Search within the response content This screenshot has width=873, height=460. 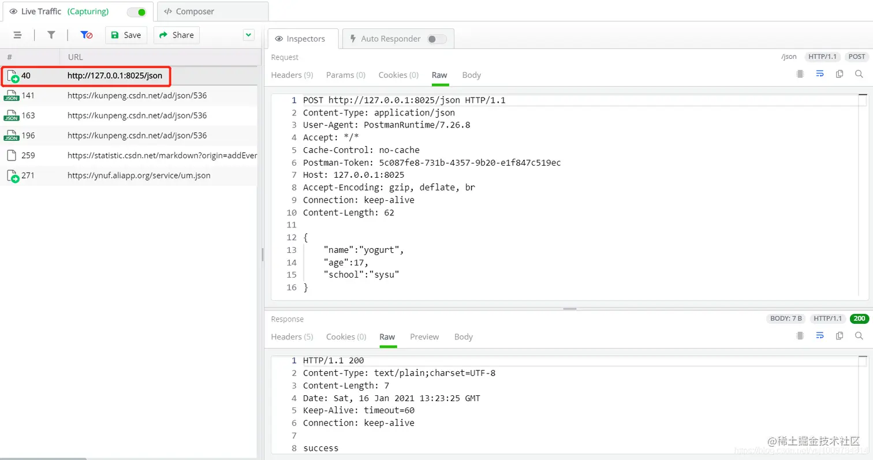click(859, 335)
